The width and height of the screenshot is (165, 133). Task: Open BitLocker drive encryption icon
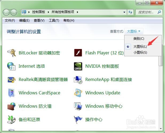click(x=11, y=53)
